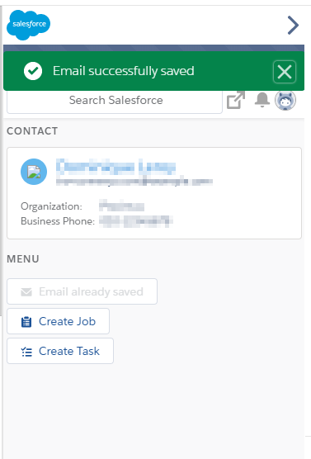The image size is (311, 459).
Task: Click the envelope icon in the menu
Action: point(26,292)
